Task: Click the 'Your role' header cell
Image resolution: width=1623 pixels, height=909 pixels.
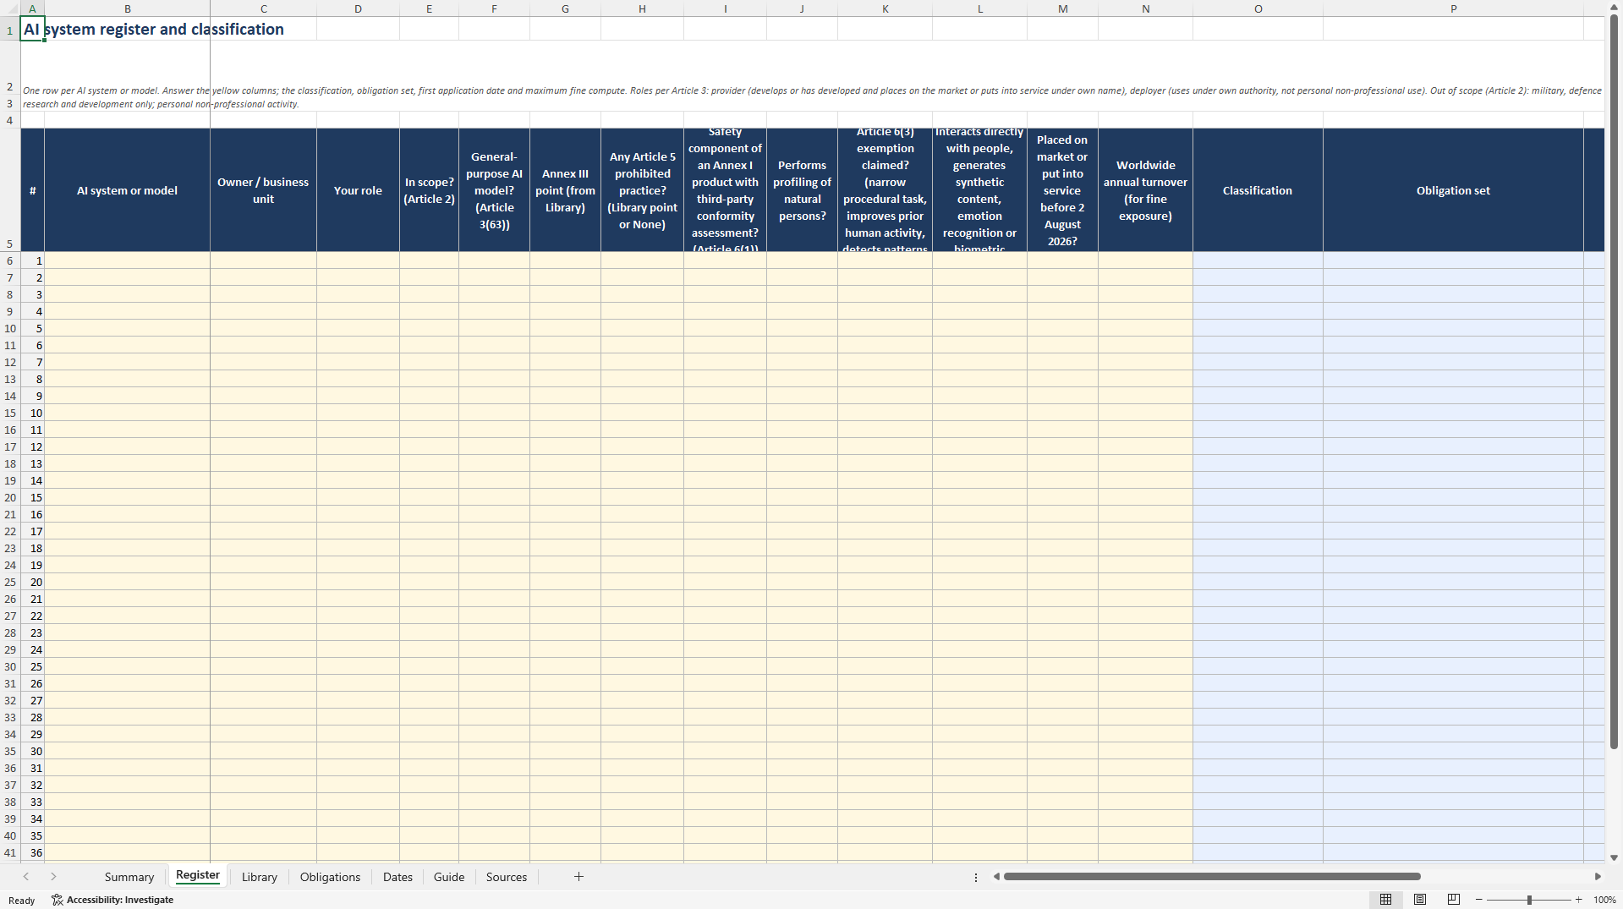Action: pyautogui.click(x=358, y=190)
